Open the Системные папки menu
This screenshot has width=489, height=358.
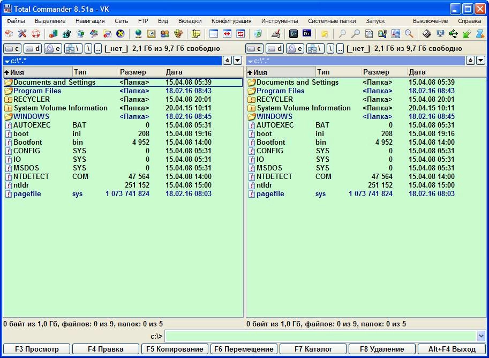(332, 21)
